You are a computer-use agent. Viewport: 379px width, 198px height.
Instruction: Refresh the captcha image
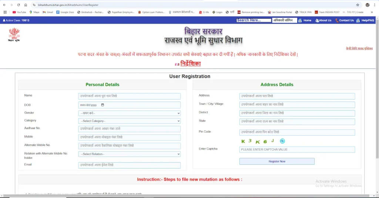[282, 141]
